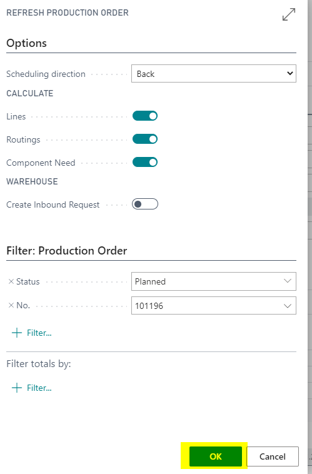Collapse the Filter: Production Order header
Screen dimensions: 312x474
[x=66, y=251]
